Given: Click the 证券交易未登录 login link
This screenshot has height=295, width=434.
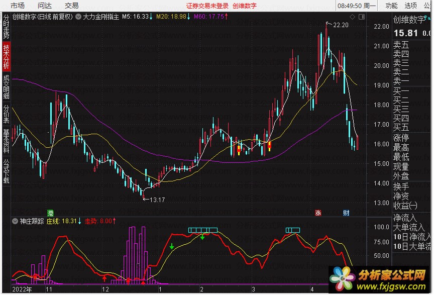Looking at the screenshot, I should 207,6.
